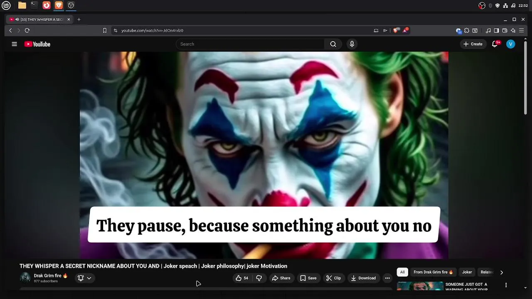The image size is (532, 299).
Task: Mute the tab via its speaker icon
Action: [17, 20]
